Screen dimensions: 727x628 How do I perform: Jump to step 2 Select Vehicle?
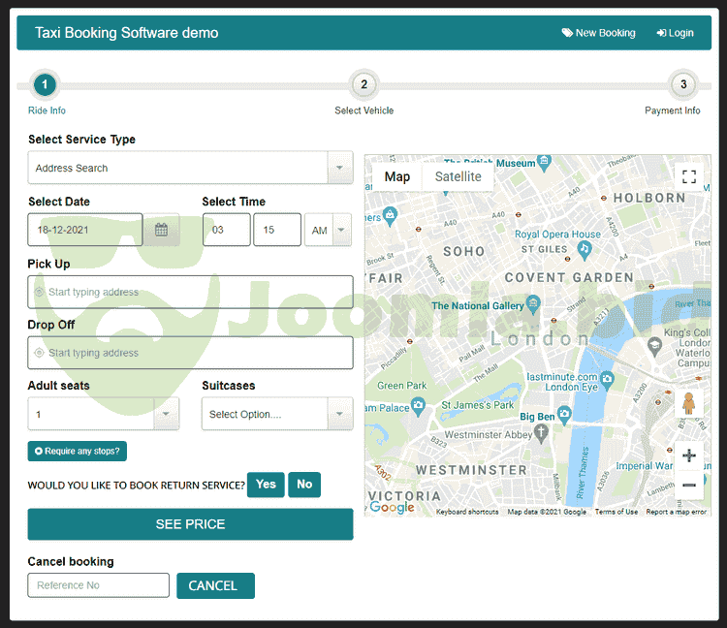(x=363, y=85)
